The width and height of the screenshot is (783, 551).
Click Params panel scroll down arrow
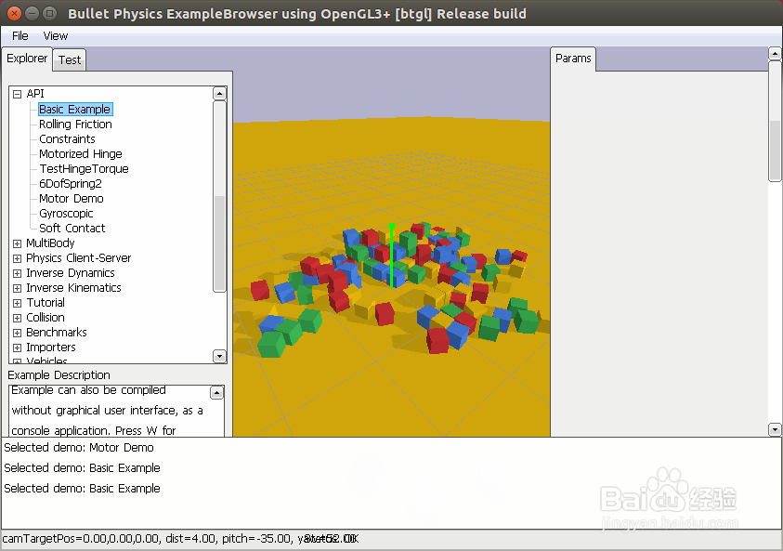775,429
